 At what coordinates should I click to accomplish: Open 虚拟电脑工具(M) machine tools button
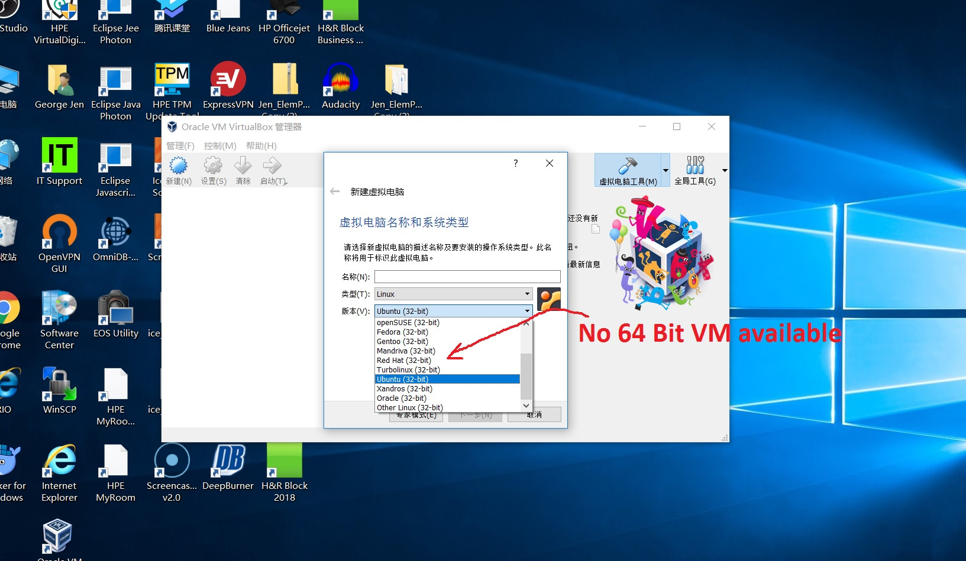[x=628, y=170]
